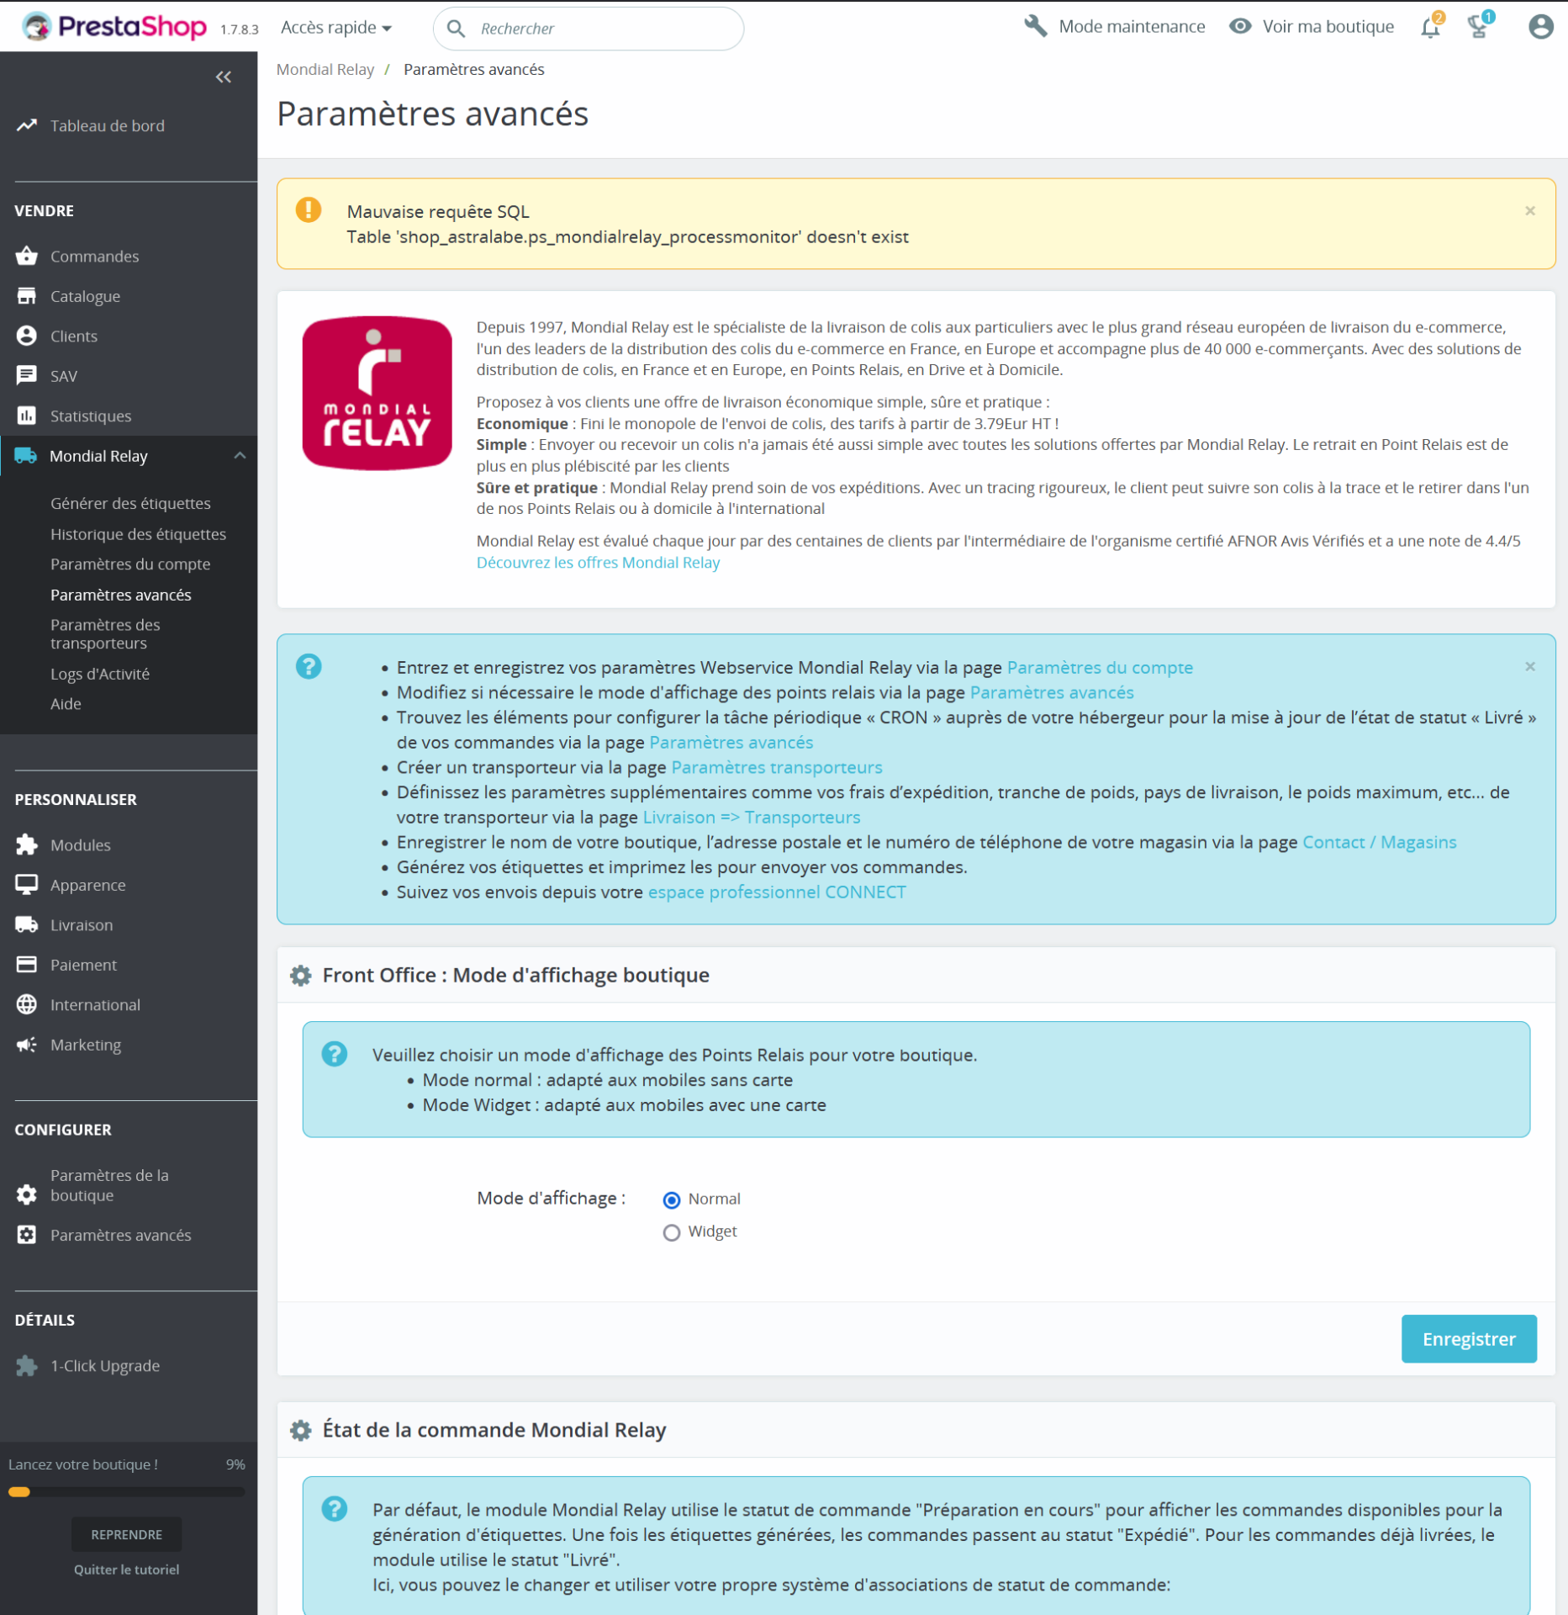
Task: Close the blue help instructions box
Action: coord(1529,667)
